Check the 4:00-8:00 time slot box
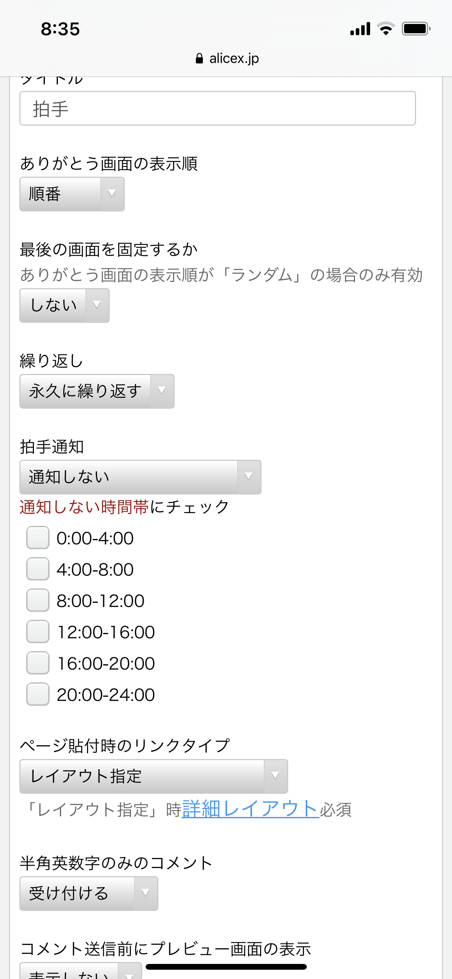Viewport: 452px width, 979px height. (x=38, y=569)
